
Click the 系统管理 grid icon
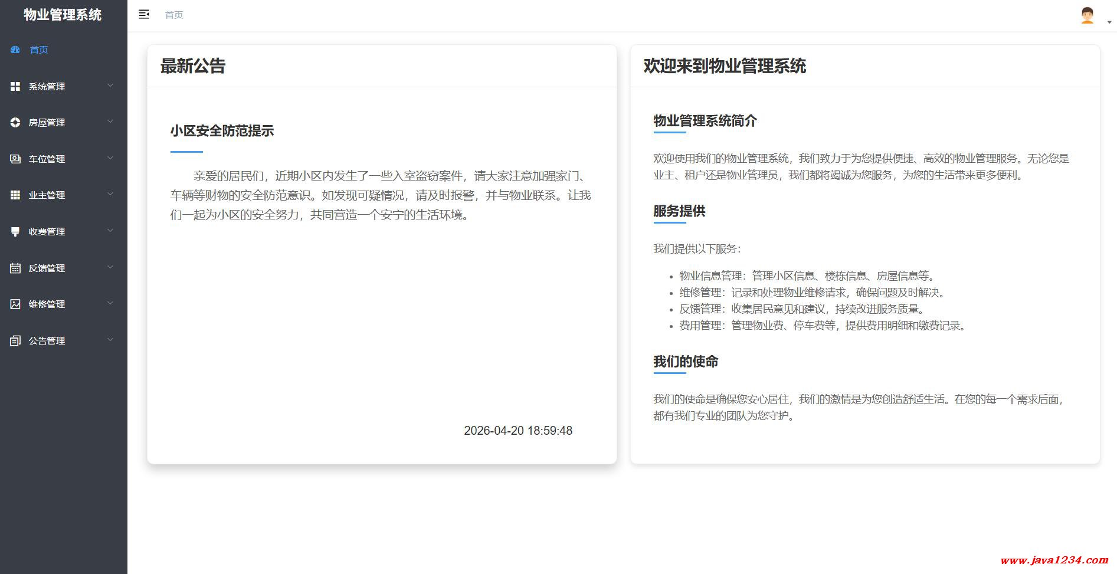[15, 86]
